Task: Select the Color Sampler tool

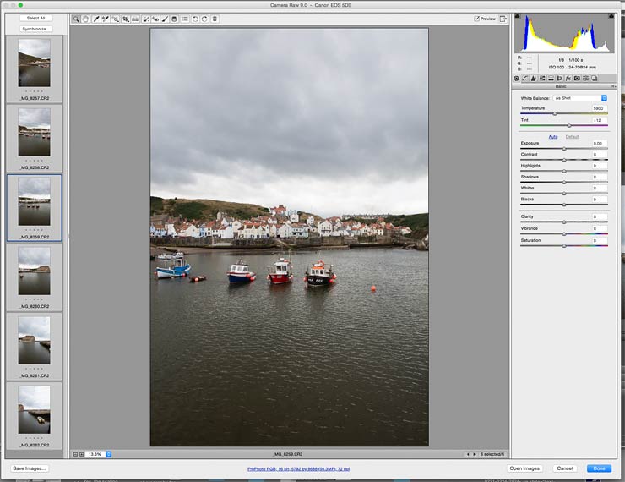Action: click(106, 19)
